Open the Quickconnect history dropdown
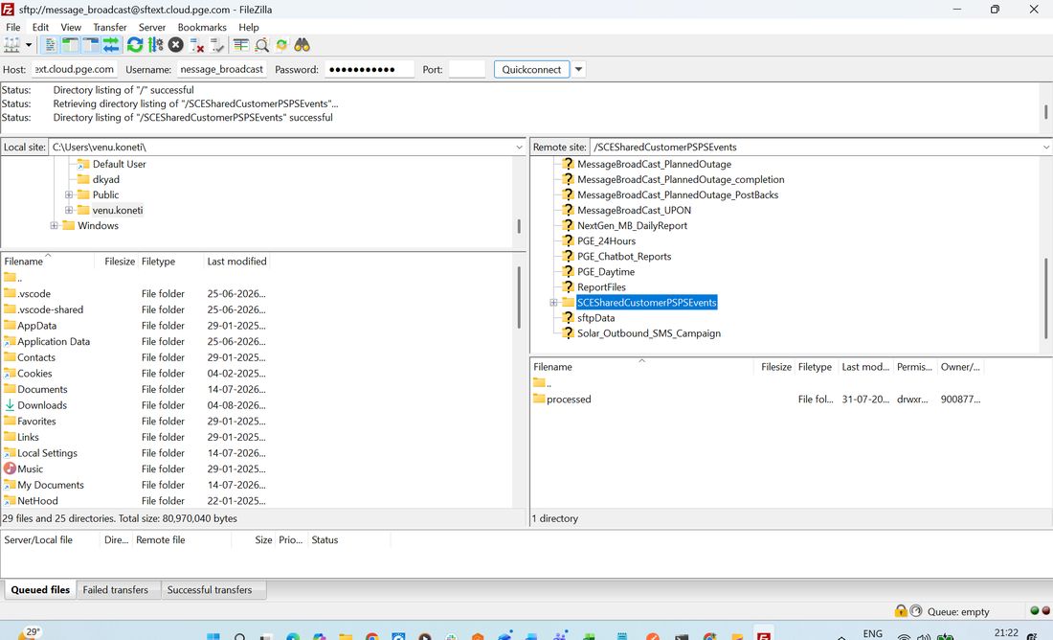The image size is (1053, 640). [x=579, y=69]
